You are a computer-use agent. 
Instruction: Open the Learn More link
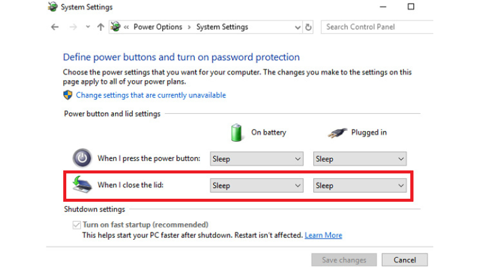(323, 235)
